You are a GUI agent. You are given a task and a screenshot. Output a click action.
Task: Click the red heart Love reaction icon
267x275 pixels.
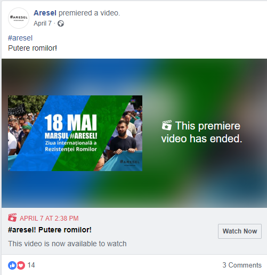21,265
